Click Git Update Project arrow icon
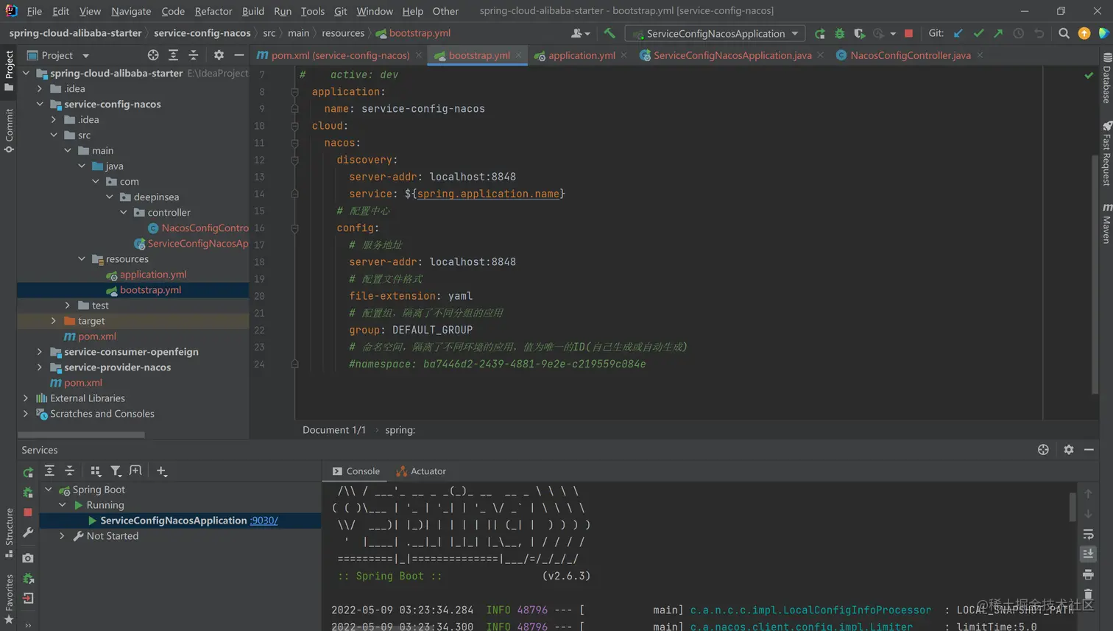 coord(958,33)
